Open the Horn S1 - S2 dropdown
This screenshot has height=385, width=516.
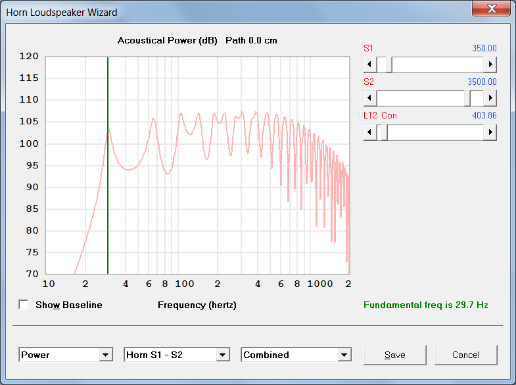pos(177,355)
